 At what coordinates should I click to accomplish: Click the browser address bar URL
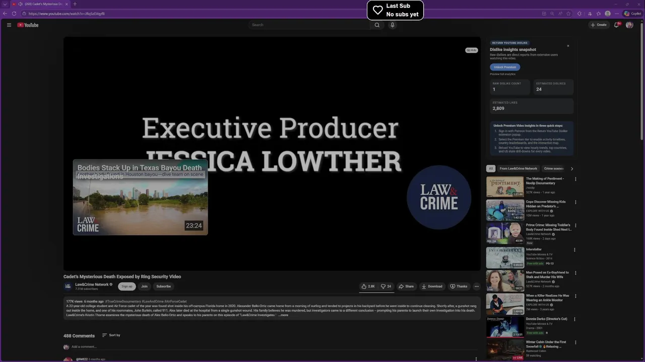[x=67, y=14]
